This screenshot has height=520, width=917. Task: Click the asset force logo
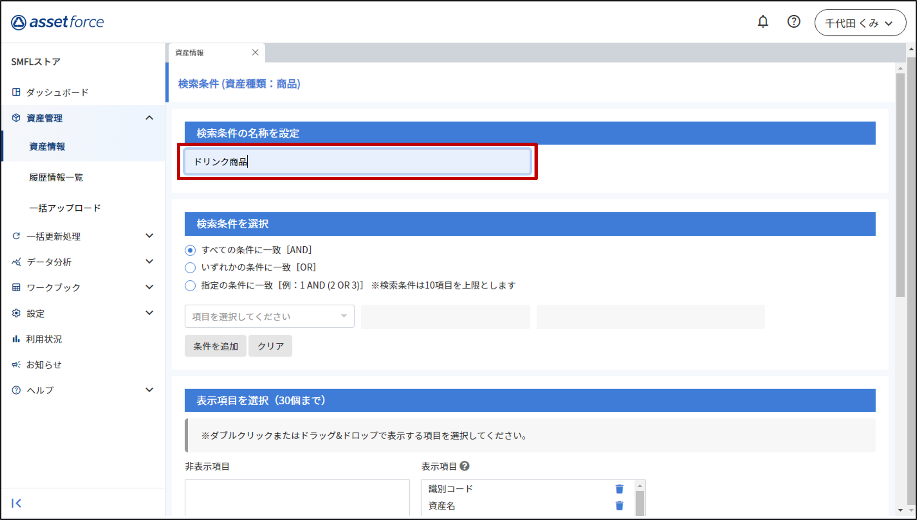(x=57, y=22)
